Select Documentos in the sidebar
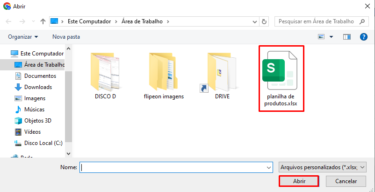This screenshot has height=192, width=375. 40,76
